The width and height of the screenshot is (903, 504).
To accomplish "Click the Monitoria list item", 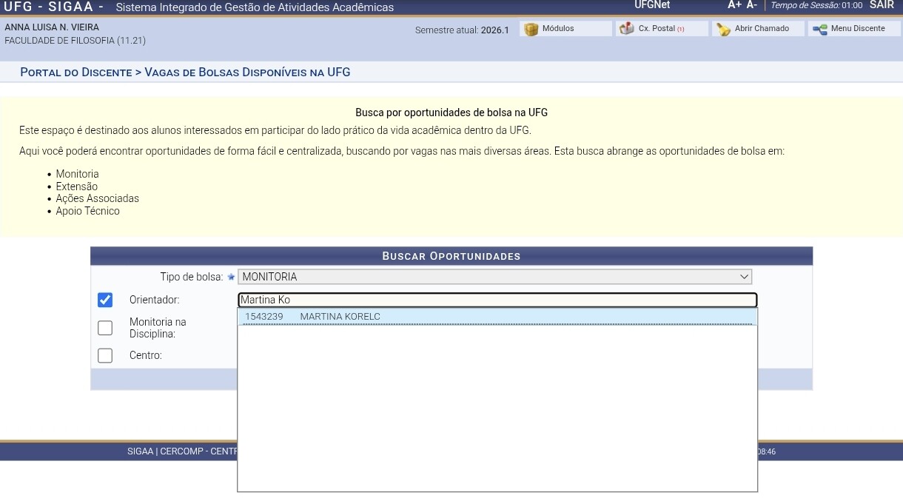I will [x=77, y=175].
